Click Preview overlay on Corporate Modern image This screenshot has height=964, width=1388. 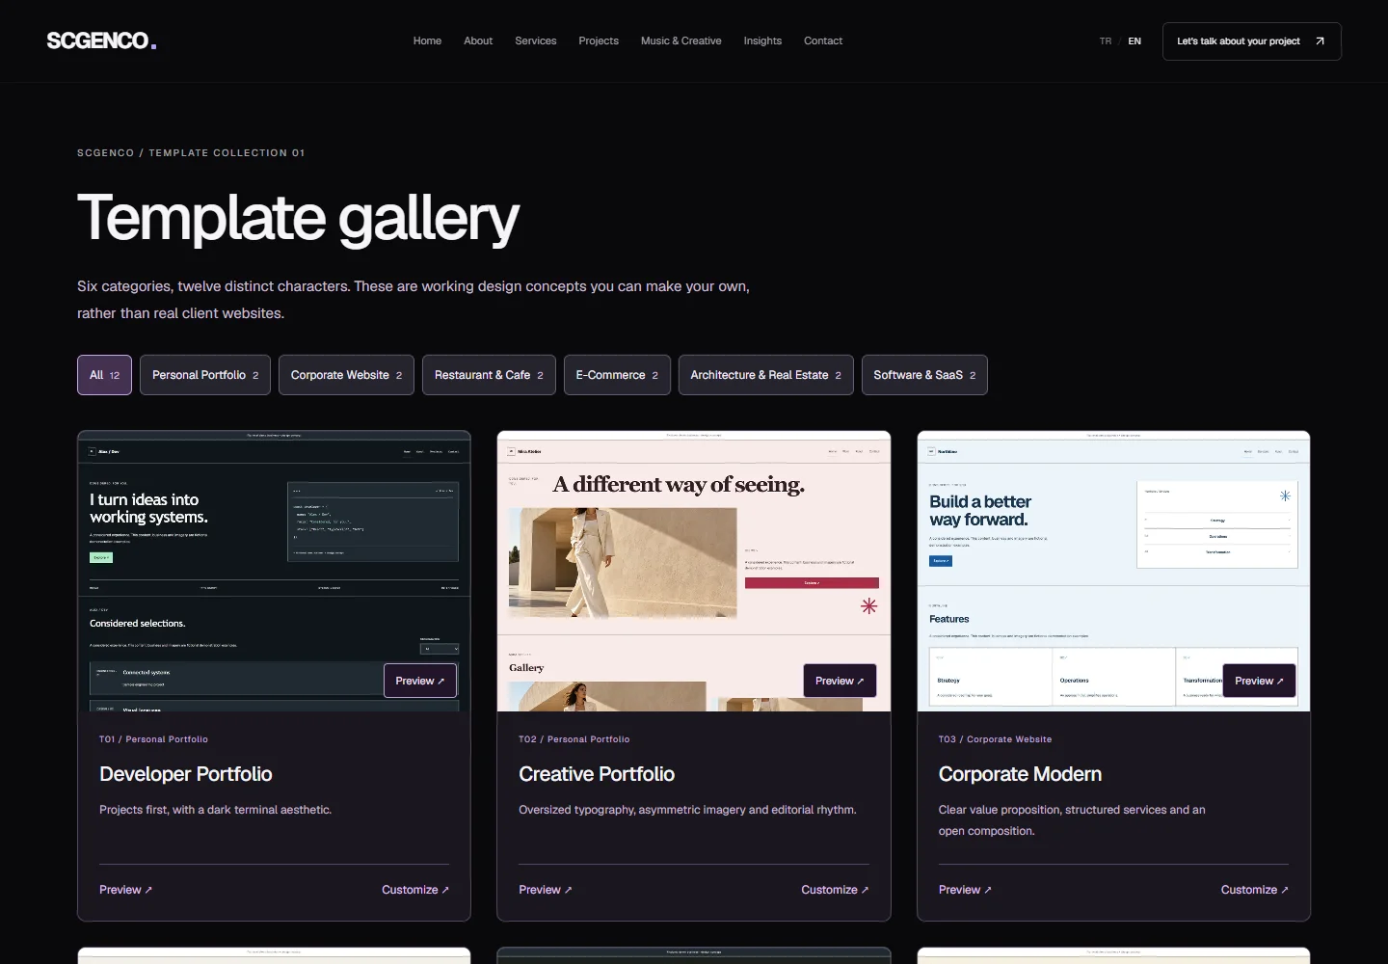point(1259,681)
